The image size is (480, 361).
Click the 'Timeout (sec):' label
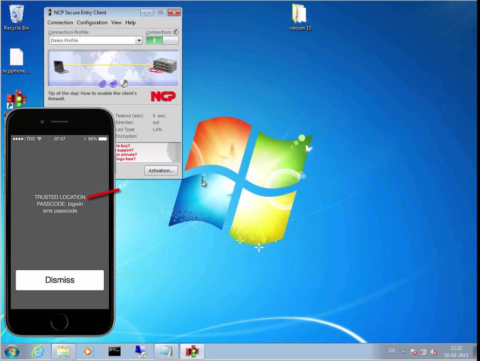pyautogui.click(x=129, y=116)
